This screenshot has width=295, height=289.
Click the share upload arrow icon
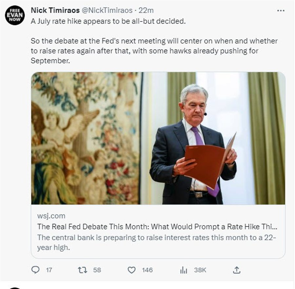pos(237,270)
